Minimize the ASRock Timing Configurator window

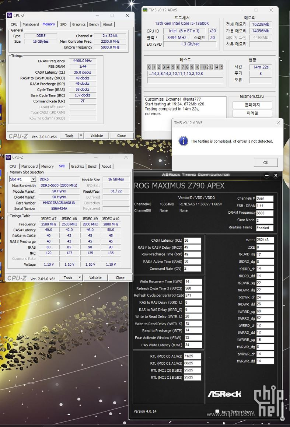click(x=267, y=175)
